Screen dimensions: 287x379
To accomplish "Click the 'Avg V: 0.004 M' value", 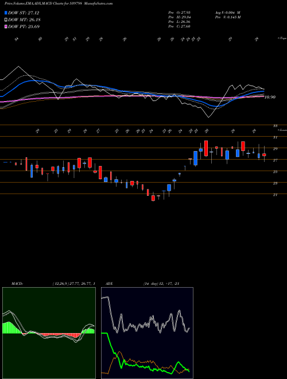I will (227, 13).
